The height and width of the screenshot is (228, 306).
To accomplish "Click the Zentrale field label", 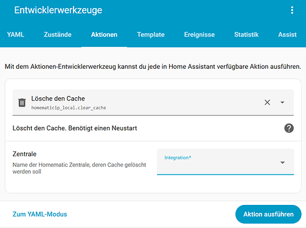I will (24, 154).
